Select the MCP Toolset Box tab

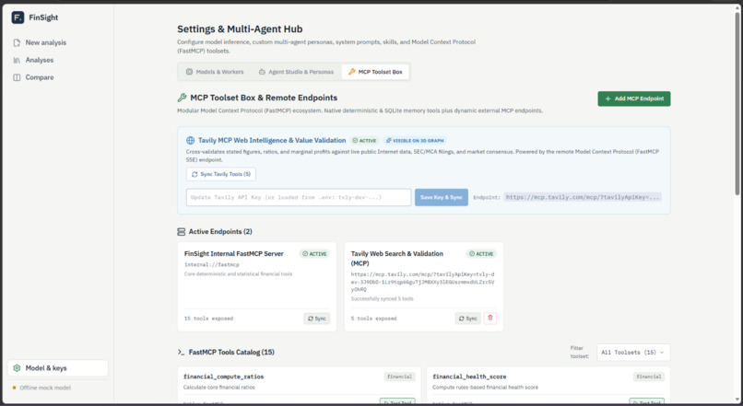point(375,72)
